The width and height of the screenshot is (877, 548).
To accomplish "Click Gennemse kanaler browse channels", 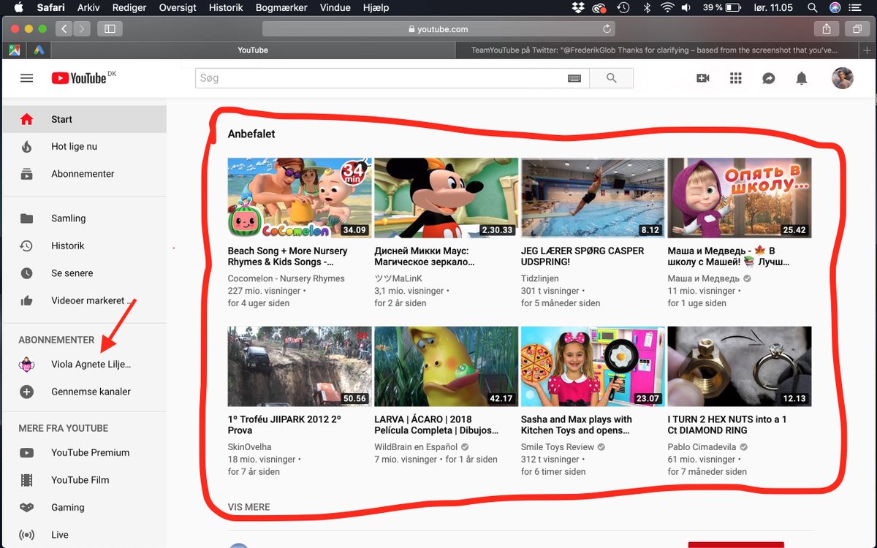I will [84, 392].
